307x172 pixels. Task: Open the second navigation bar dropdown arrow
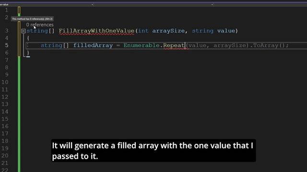[212, 4]
